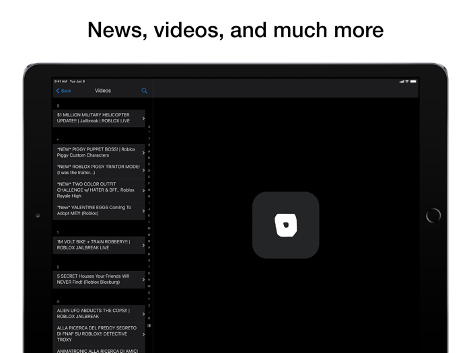471x353 pixels.
Task: Click chevron on VALENTINE EGGS row
Action: 143,210
